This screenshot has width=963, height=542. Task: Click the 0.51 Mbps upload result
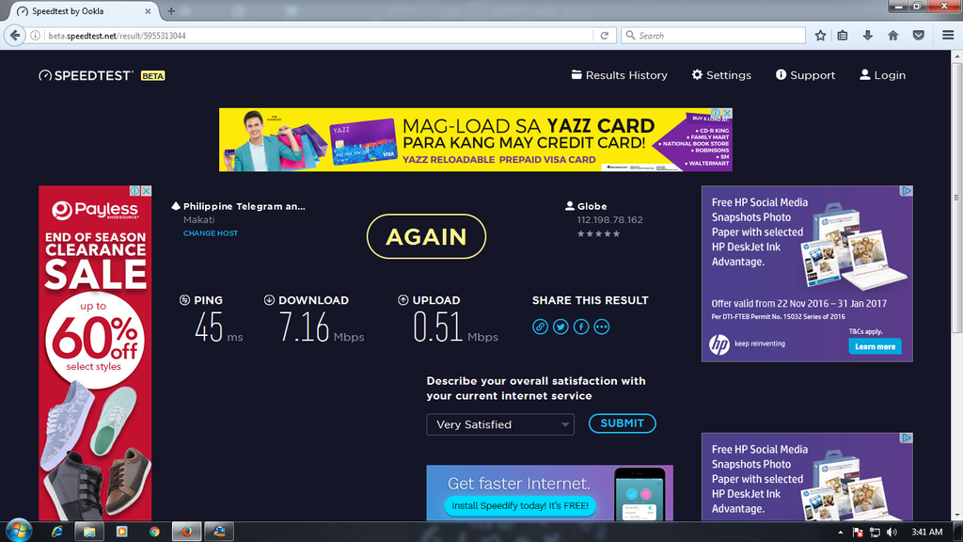[455, 327]
